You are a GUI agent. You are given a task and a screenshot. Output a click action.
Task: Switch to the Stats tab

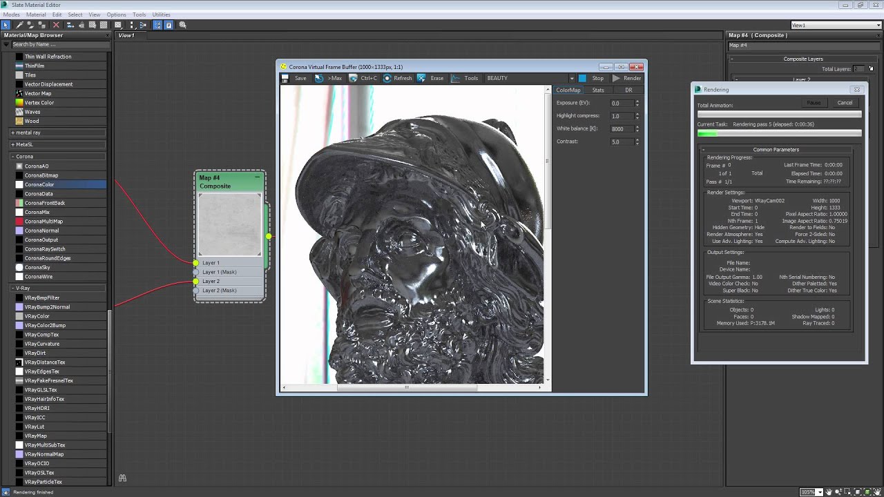(598, 90)
